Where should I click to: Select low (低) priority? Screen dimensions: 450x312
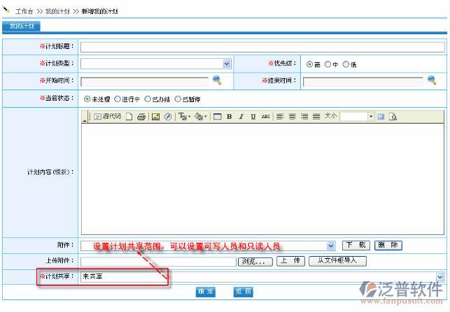tap(346, 64)
